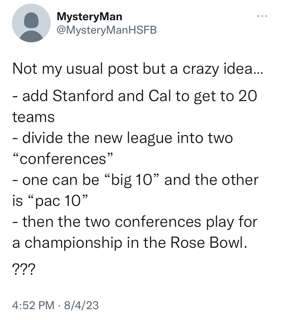Click the quoted word "conferences"
281x320 pixels.
[x=63, y=159]
